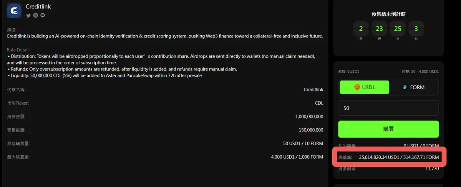Screen dimensions: 461x187
Task: Click the seconds box in countdown
Action: tap(416, 29)
